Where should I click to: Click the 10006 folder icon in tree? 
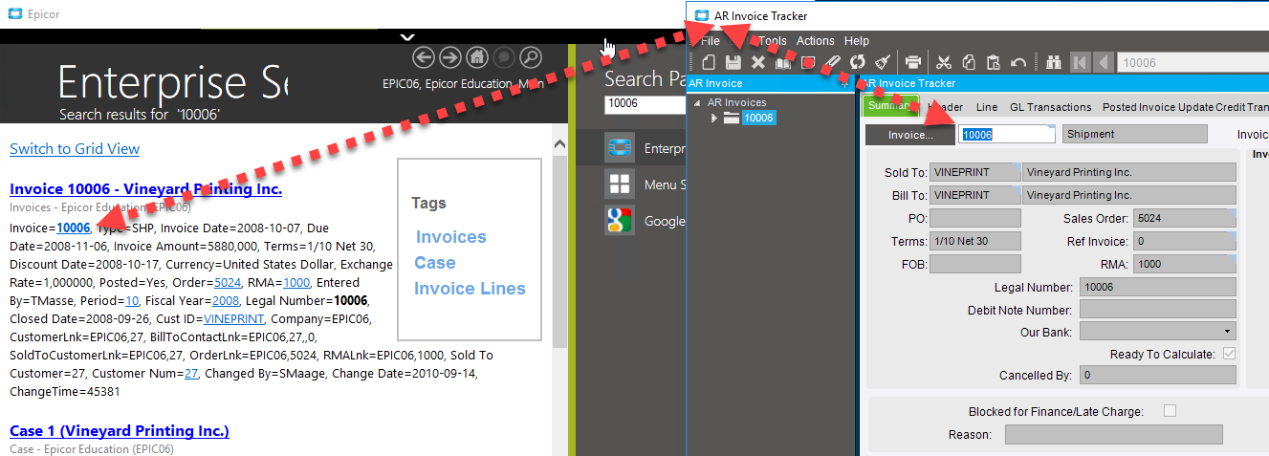(733, 119)
